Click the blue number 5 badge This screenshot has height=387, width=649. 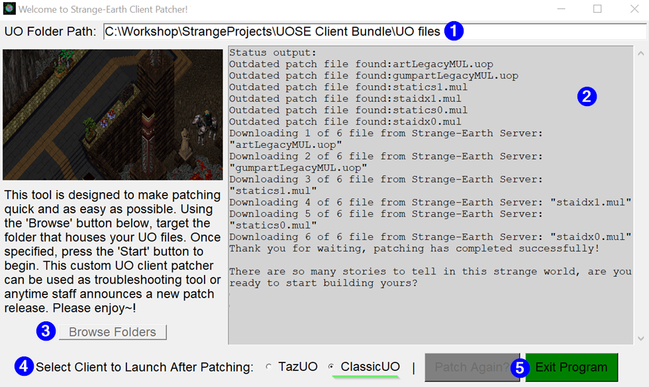tap(521, 367)
